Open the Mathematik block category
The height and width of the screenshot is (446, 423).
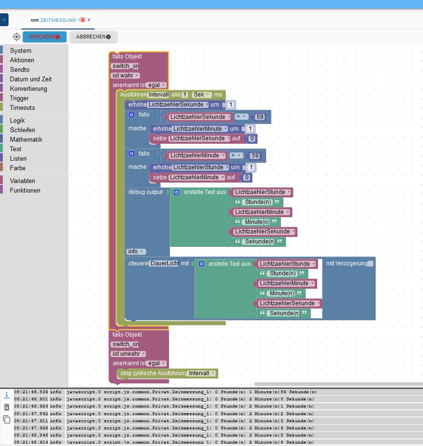(x=26, y=139)
